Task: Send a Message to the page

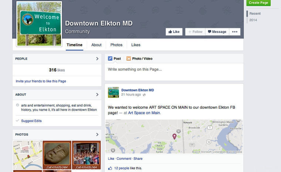Action: tap(217, 32)
